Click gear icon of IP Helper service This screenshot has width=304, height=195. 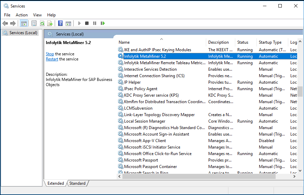pos(121,82)
